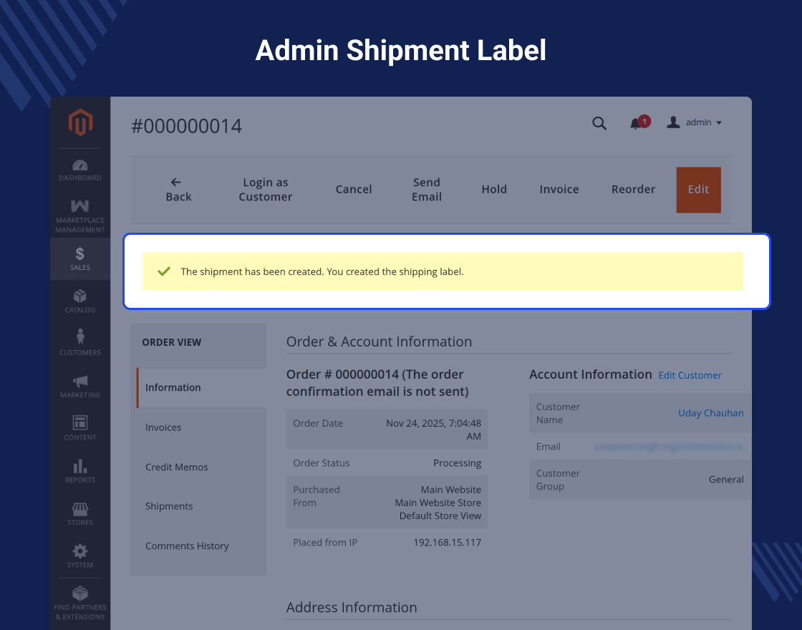This screenshot has height=630, width=802.
Task: Click the Cancel order button
Action: (354, 190)
